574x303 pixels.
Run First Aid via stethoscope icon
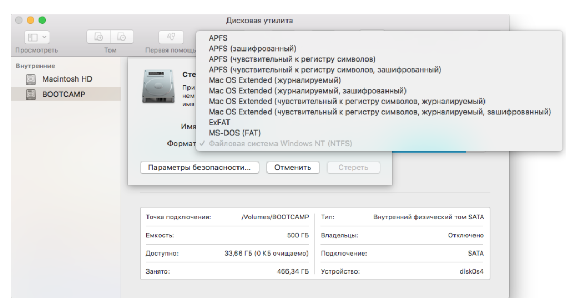point(172,37)
